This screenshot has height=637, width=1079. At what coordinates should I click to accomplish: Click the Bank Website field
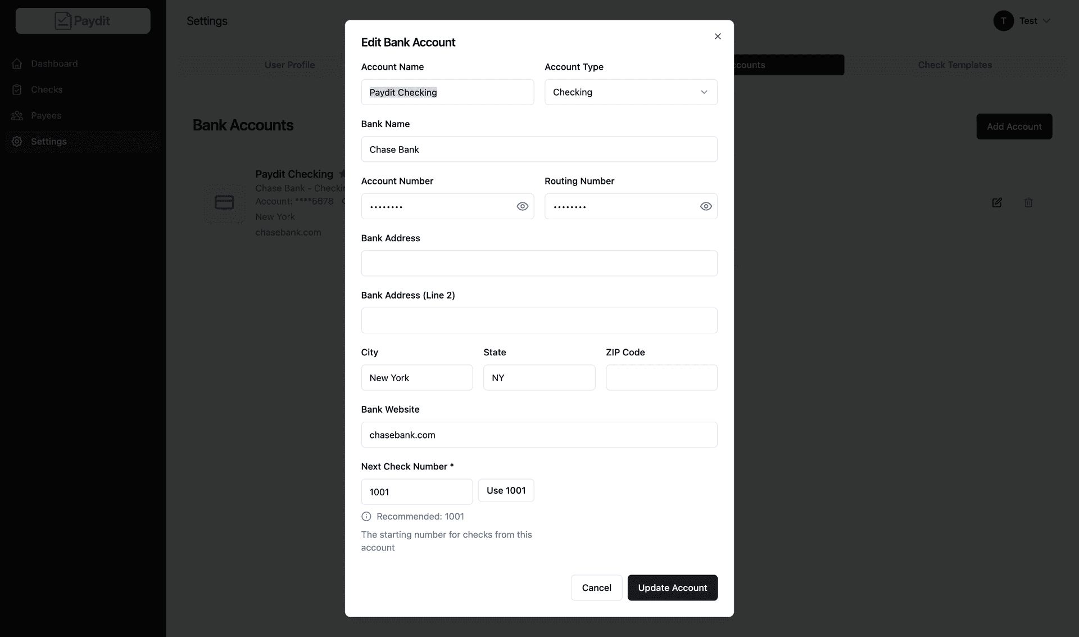(x=539, y=435)
